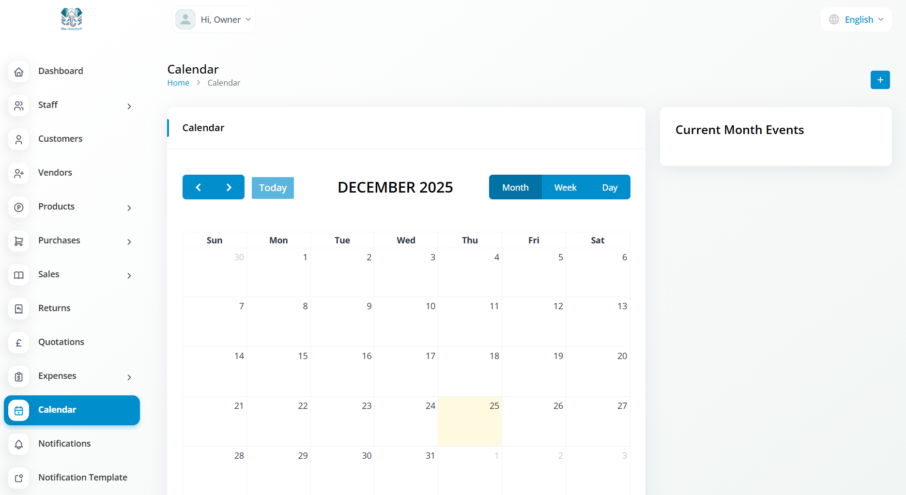
Task: Expand the Products submenu chevron
Action: pos(129,208)
